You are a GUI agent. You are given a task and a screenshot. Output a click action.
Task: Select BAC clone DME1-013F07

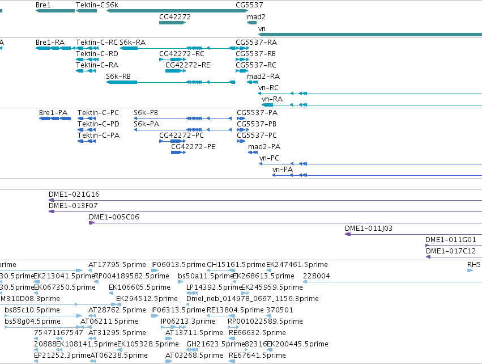(265, 211)
